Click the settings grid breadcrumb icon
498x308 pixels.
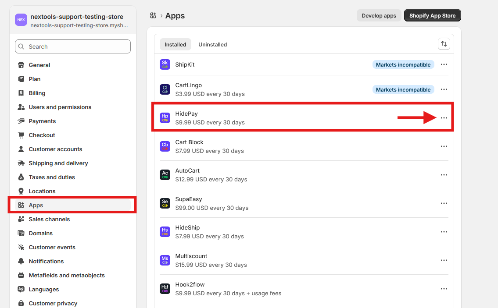pos(153,16)
